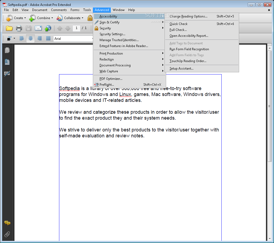Expand the Combine dropdown arrow
This screenshot has height=243, width=274.
pyautogui.click(x=52, y=18)
